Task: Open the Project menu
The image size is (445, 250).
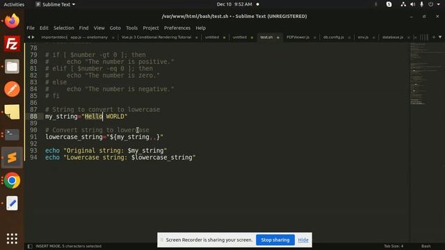Action: click(151, 28)
